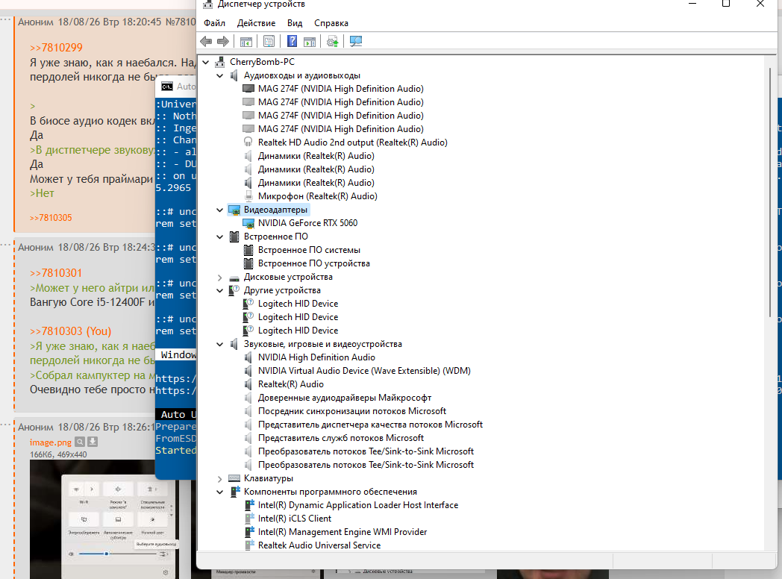Follow the >>7810301 reply link in the forum
This screenshot has height=579, width=782.
[x=56, y=273]
